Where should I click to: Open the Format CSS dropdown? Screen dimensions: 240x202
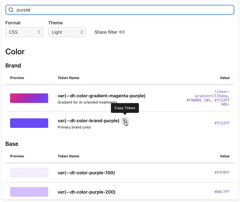tap(24, 32)
